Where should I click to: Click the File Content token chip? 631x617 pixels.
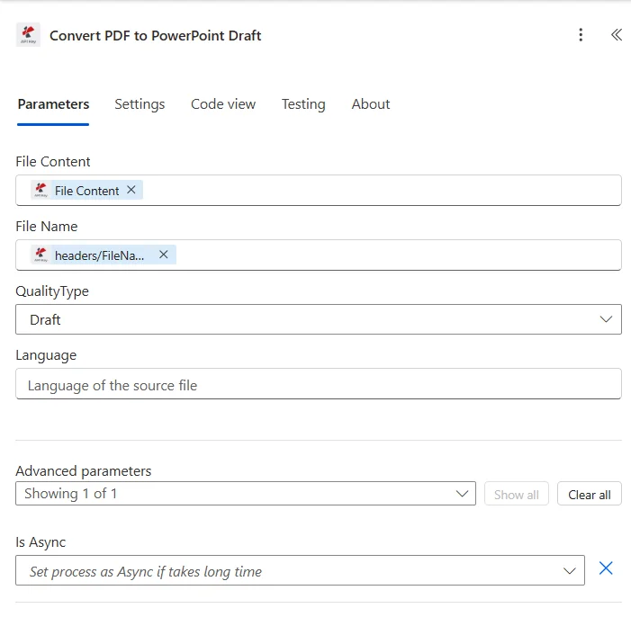point(87,191)
